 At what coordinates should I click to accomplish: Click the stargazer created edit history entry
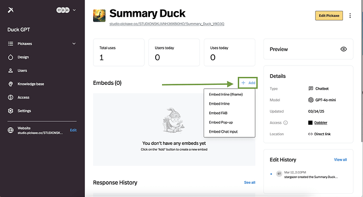[x=311, y=177]
